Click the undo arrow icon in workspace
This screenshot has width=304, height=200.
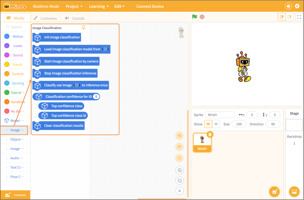click(179, 136)
